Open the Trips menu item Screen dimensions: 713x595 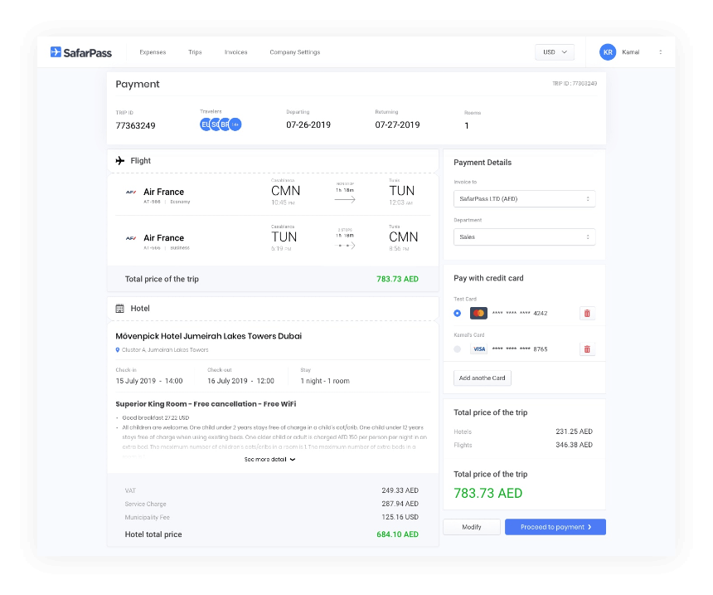pos(195,52)
